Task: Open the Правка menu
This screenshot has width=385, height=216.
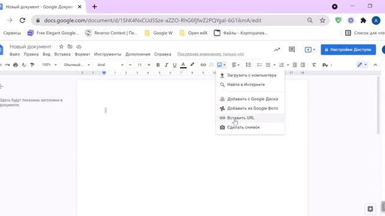Action: coord(31,54)
